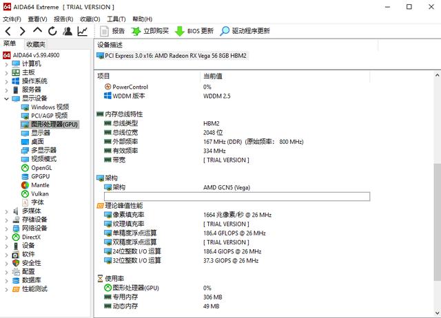Viewport: 441px width, 318px height.
Task: Open the 帮助(H) menu
Action: 143,19
